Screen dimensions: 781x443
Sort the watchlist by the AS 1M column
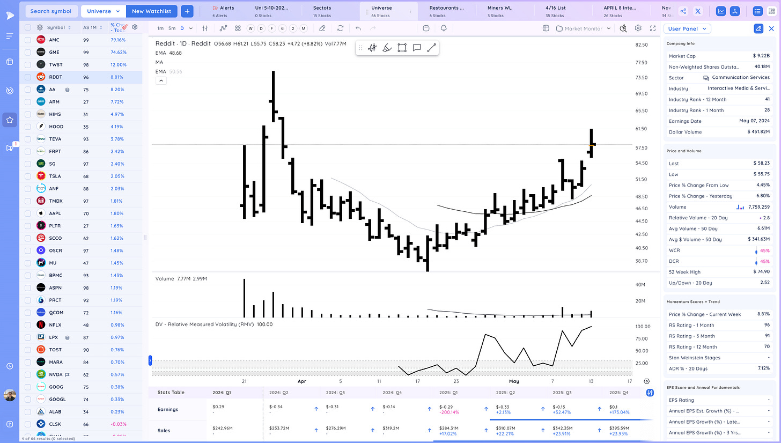coord(92,27)
